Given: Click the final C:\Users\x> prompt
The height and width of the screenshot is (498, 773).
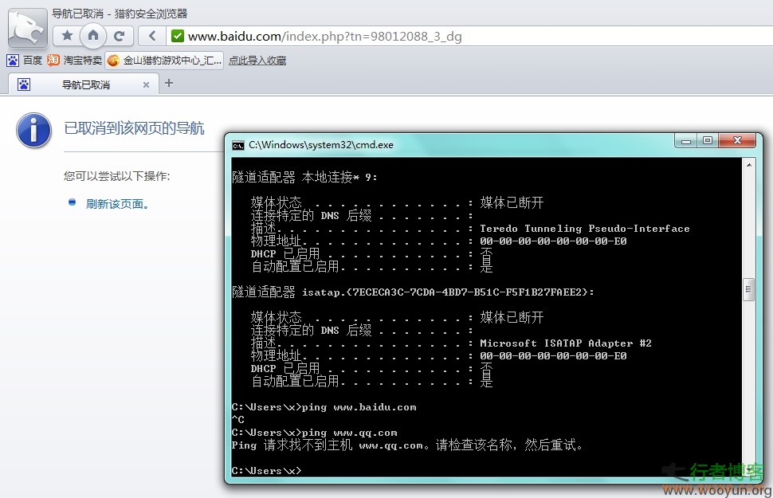Looking at the screenshot, I should [266, 470].
